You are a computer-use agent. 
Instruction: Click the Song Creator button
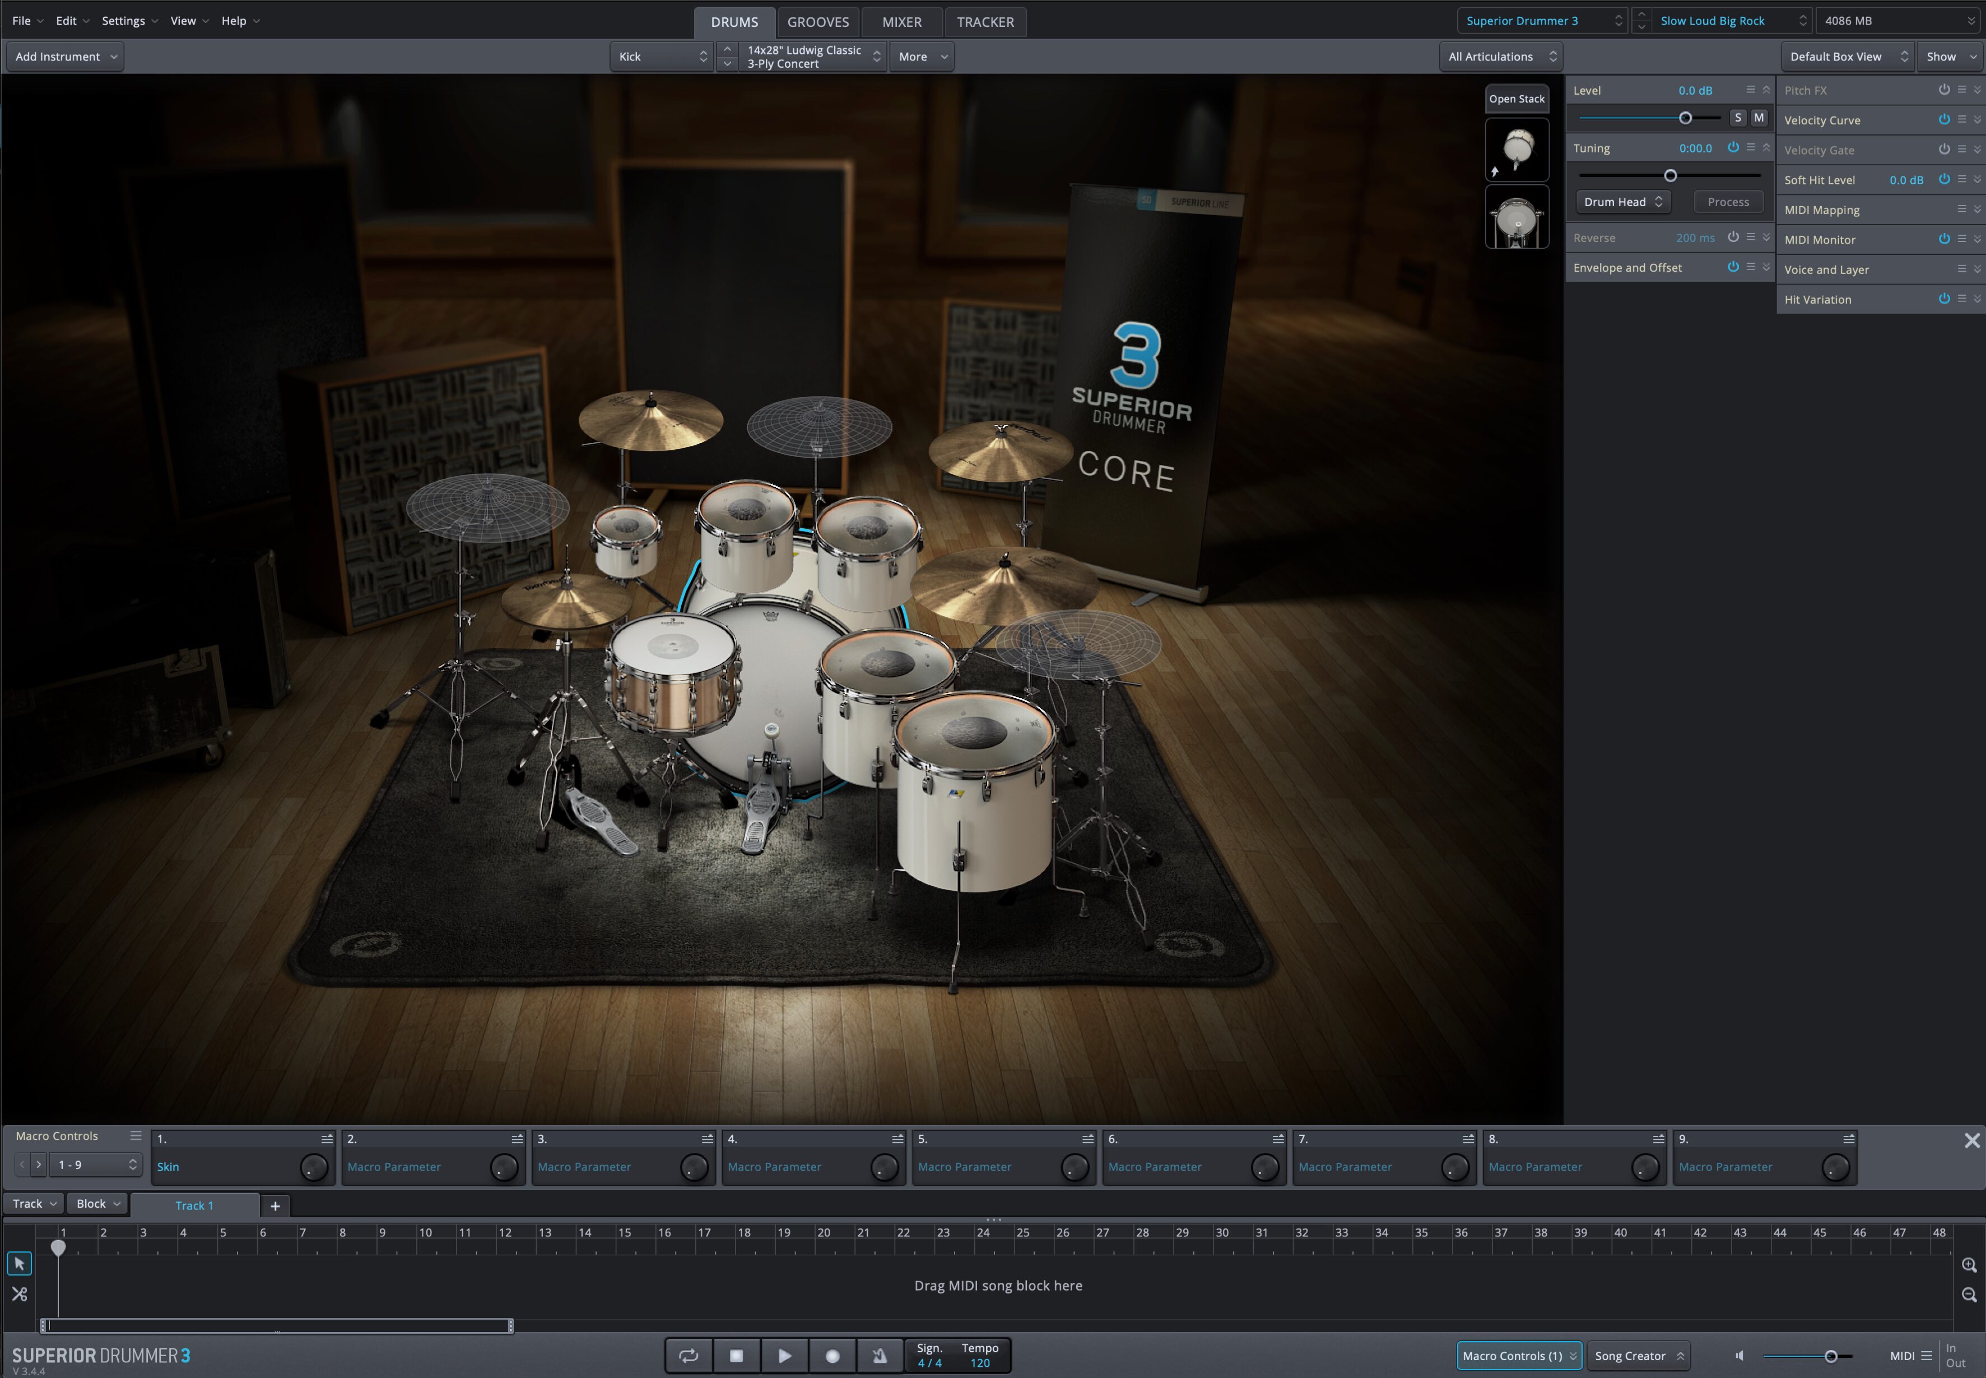[x=1639, y=1356]
